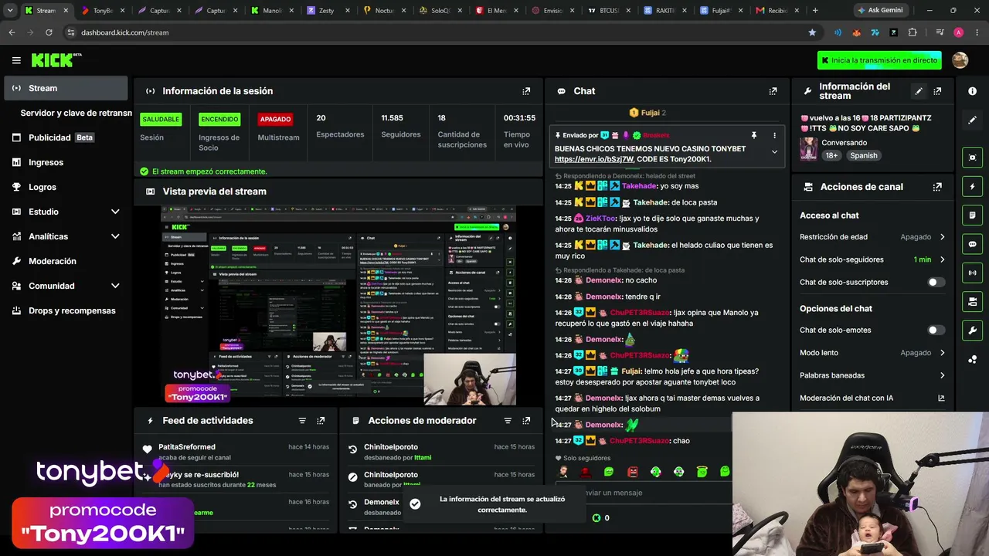Open Drops y recompensas in the sidebar
The image size is (989, 556).
pyautogui.click(x=66, y=310)
